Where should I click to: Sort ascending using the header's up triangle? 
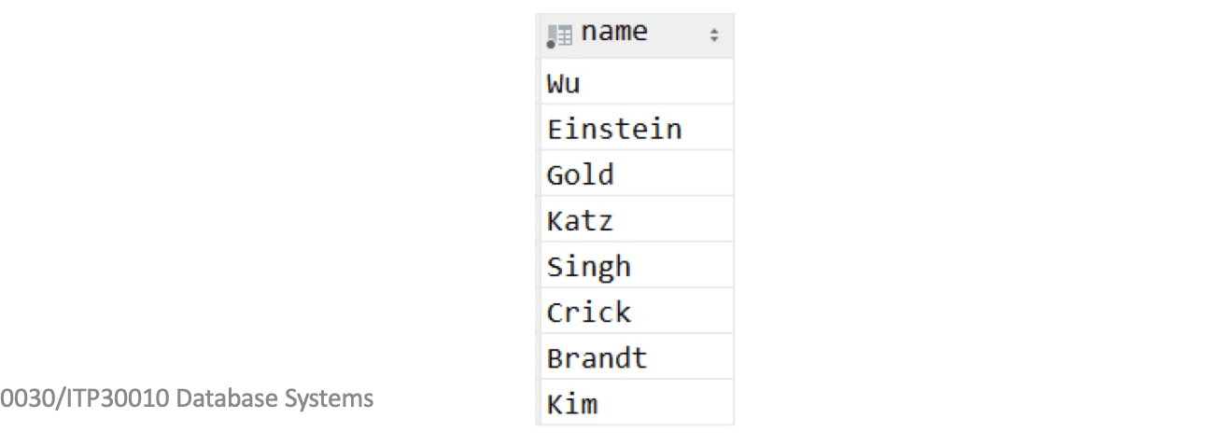coord(714,33)
